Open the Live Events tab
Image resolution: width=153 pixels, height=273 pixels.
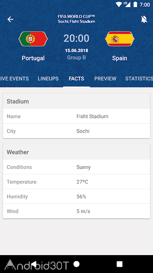14,78
